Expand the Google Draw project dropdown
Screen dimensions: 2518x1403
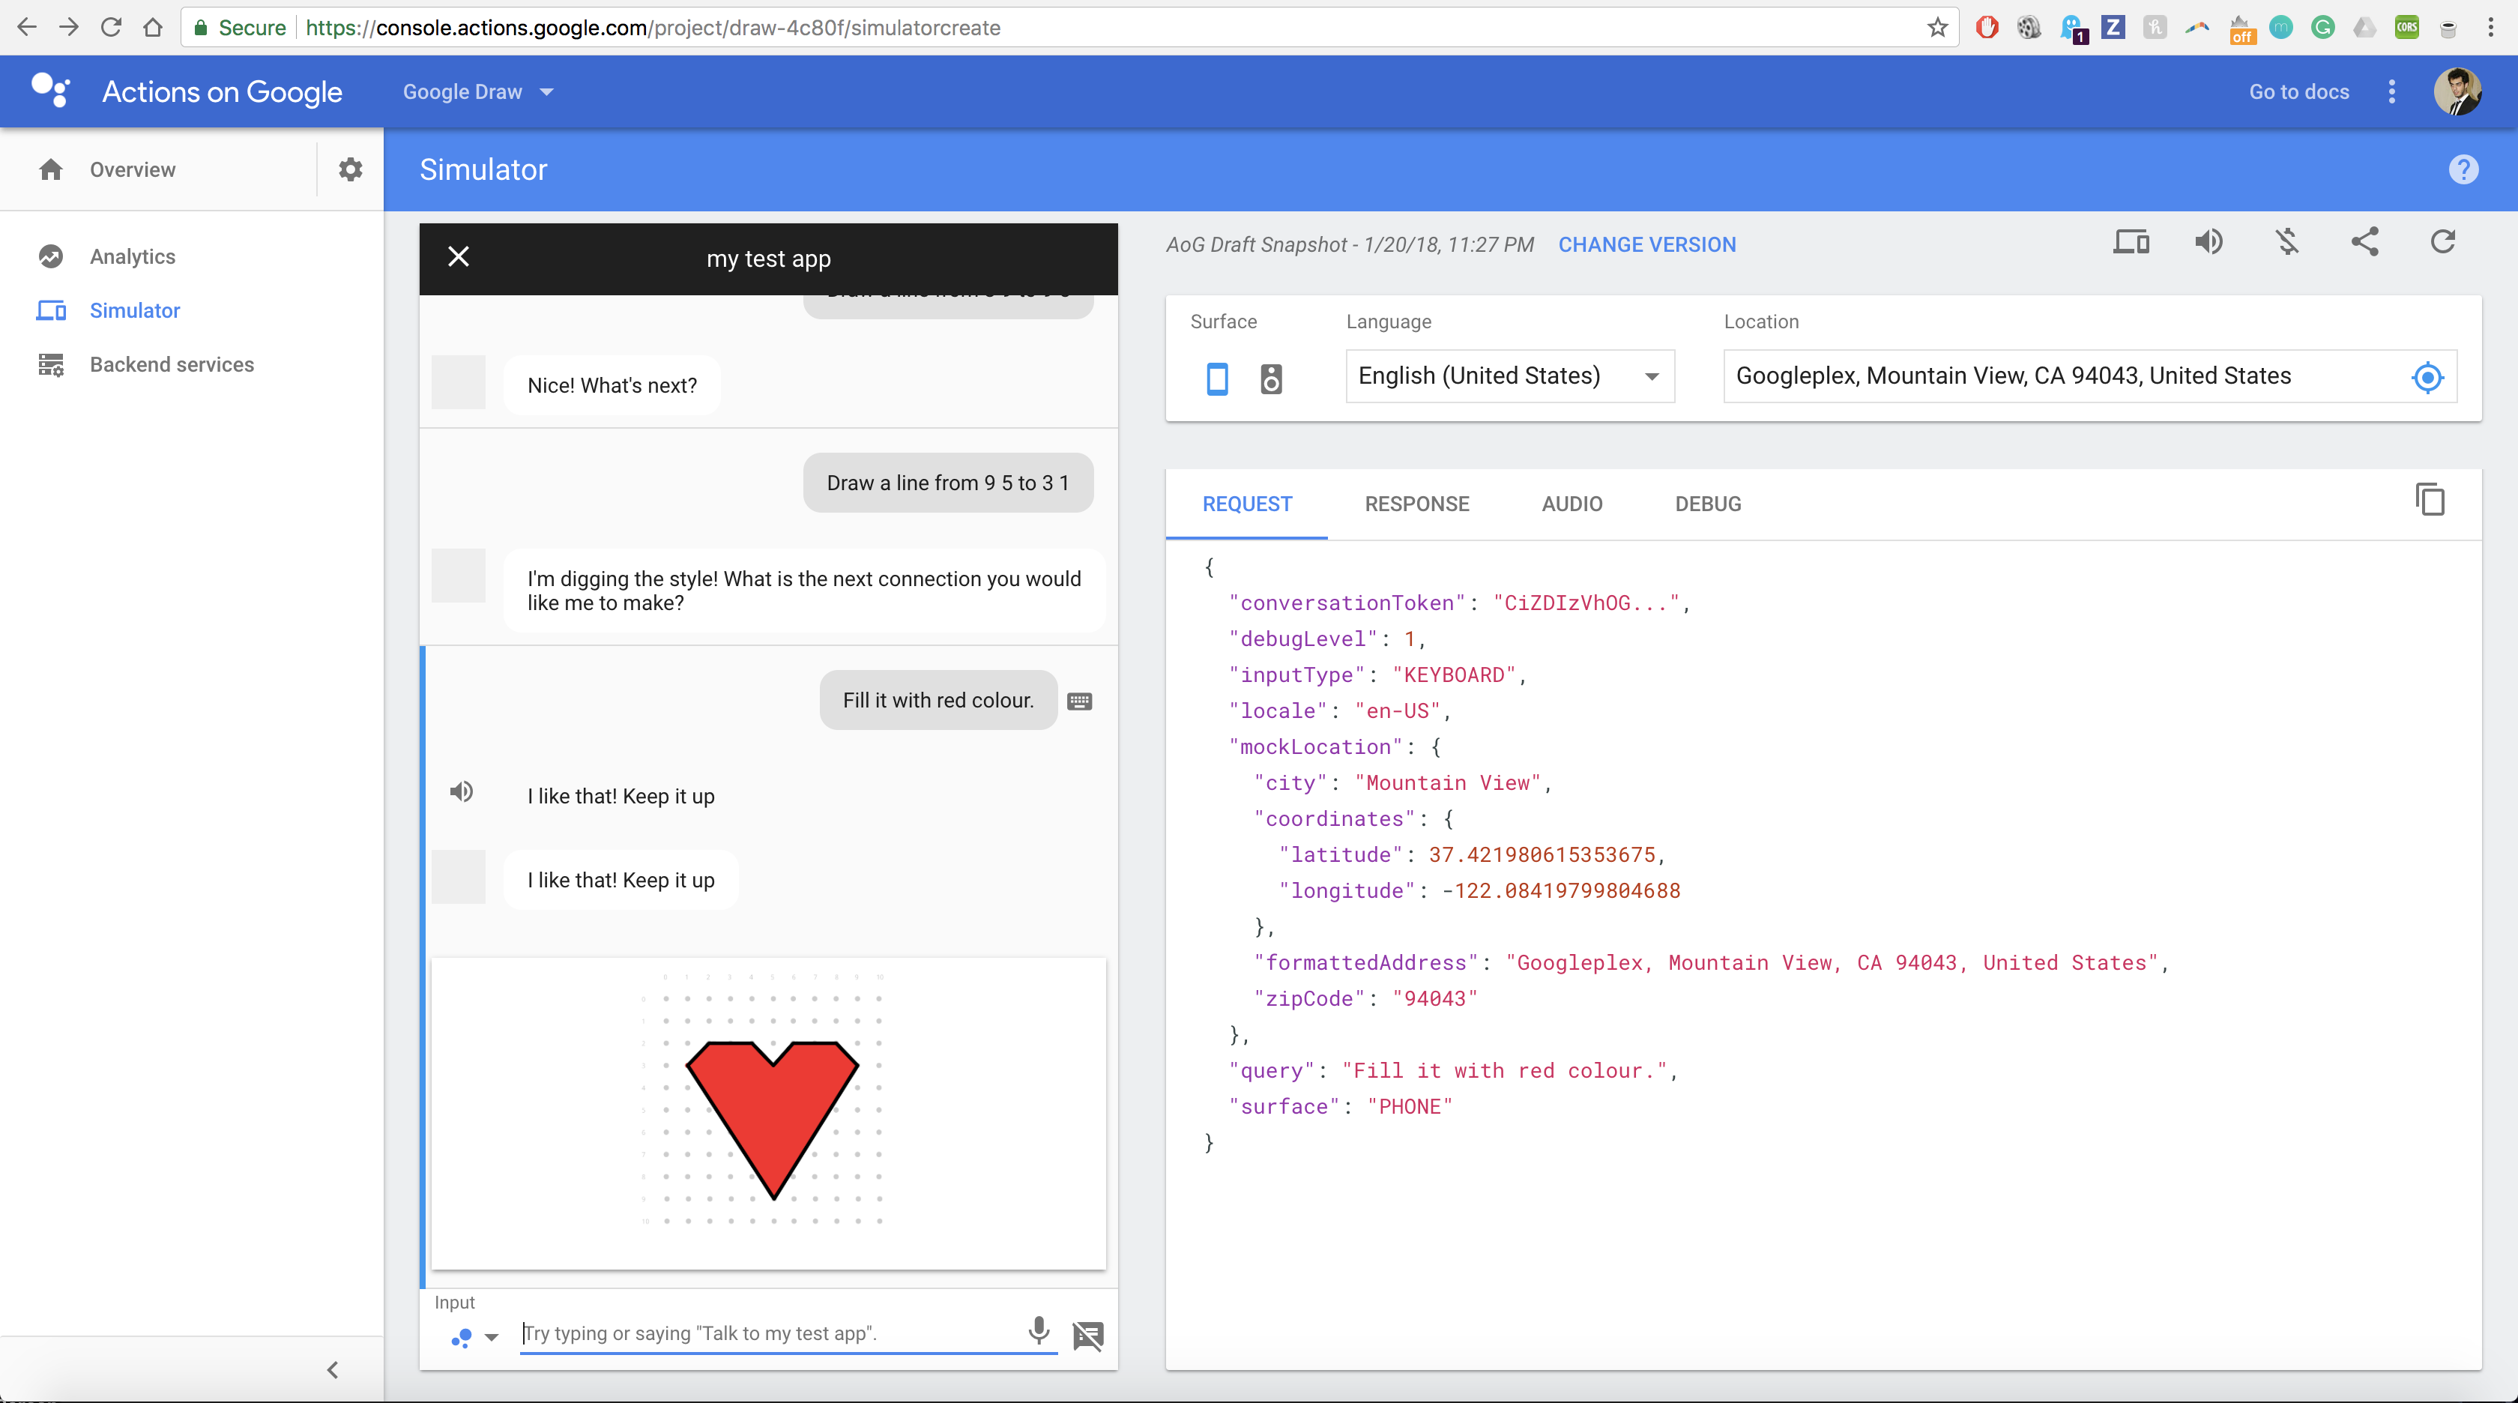point(478,92)
